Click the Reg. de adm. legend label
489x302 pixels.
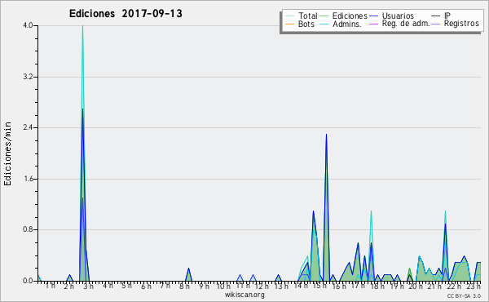(406, 24)
